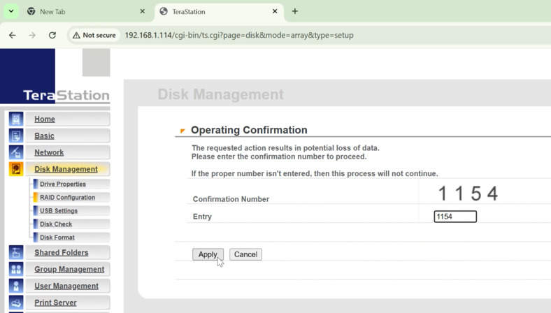Open the tab search dropdown arrow

[x=11, y=11]
